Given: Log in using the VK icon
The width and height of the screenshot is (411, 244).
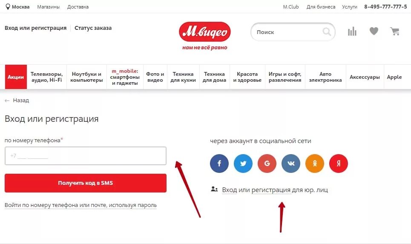Looking at the screenshot, I should coord(291,163).
